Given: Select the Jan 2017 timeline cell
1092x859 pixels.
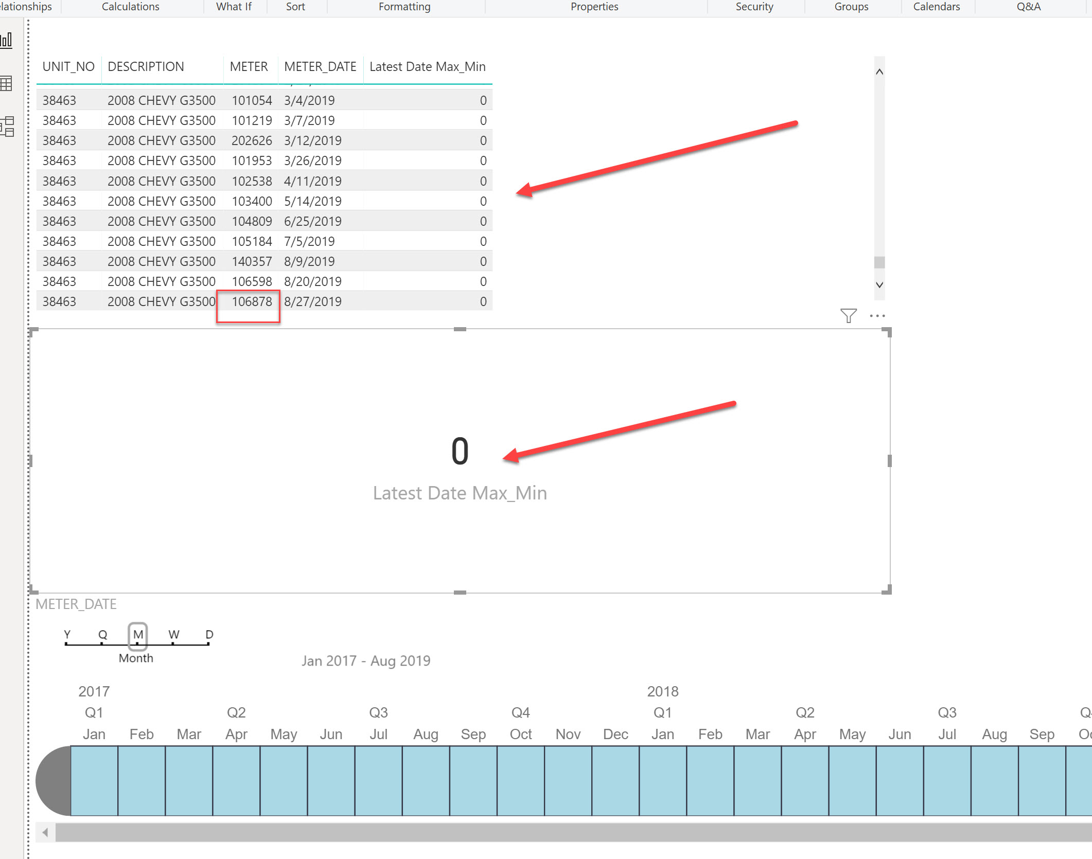Looking at the screenshot, I should [94, 781].
